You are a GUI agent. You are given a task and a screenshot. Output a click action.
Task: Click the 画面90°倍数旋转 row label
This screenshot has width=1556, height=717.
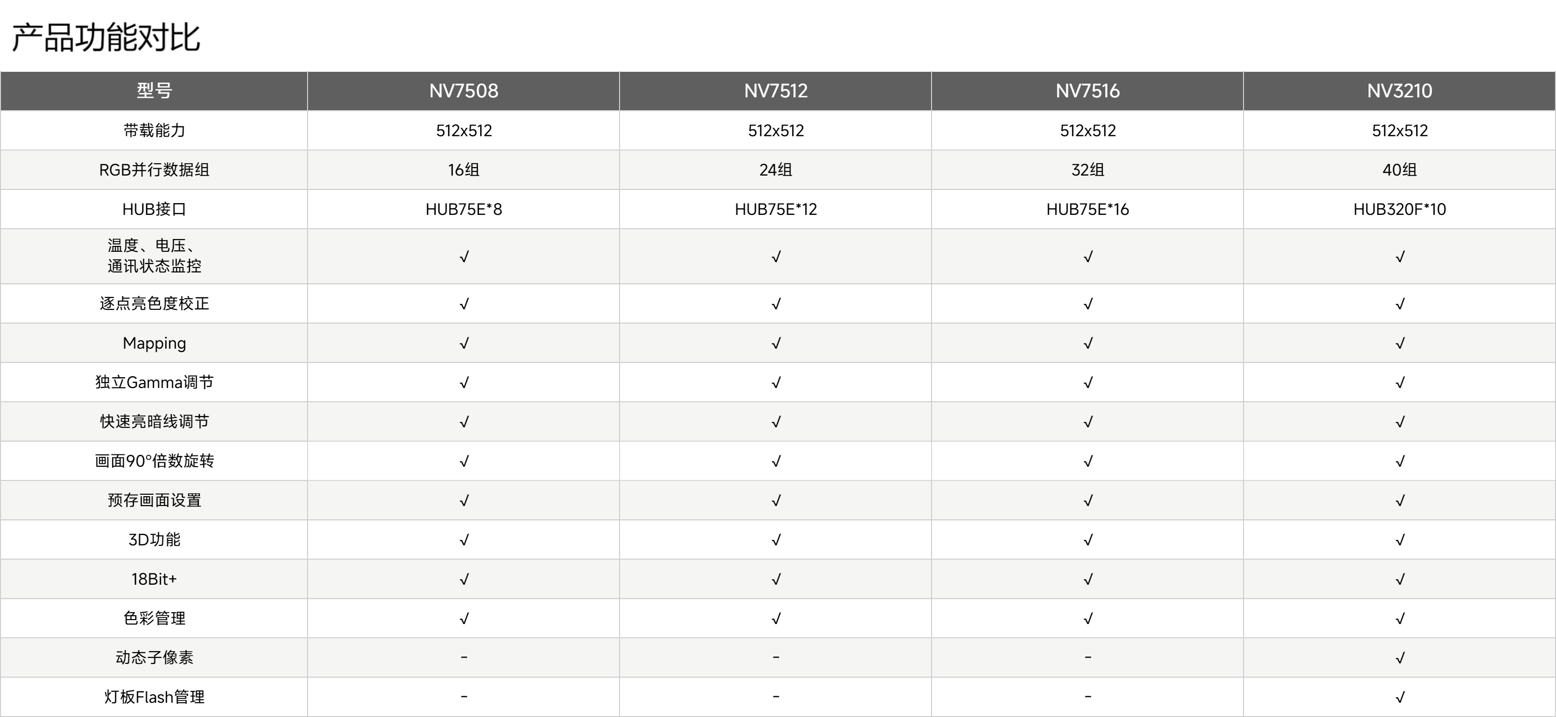[x=154, y=461]
